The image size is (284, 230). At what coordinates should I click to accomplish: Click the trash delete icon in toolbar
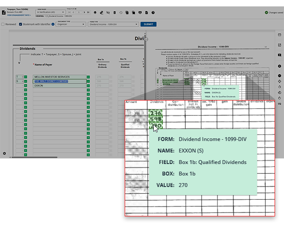pos(114,13)
